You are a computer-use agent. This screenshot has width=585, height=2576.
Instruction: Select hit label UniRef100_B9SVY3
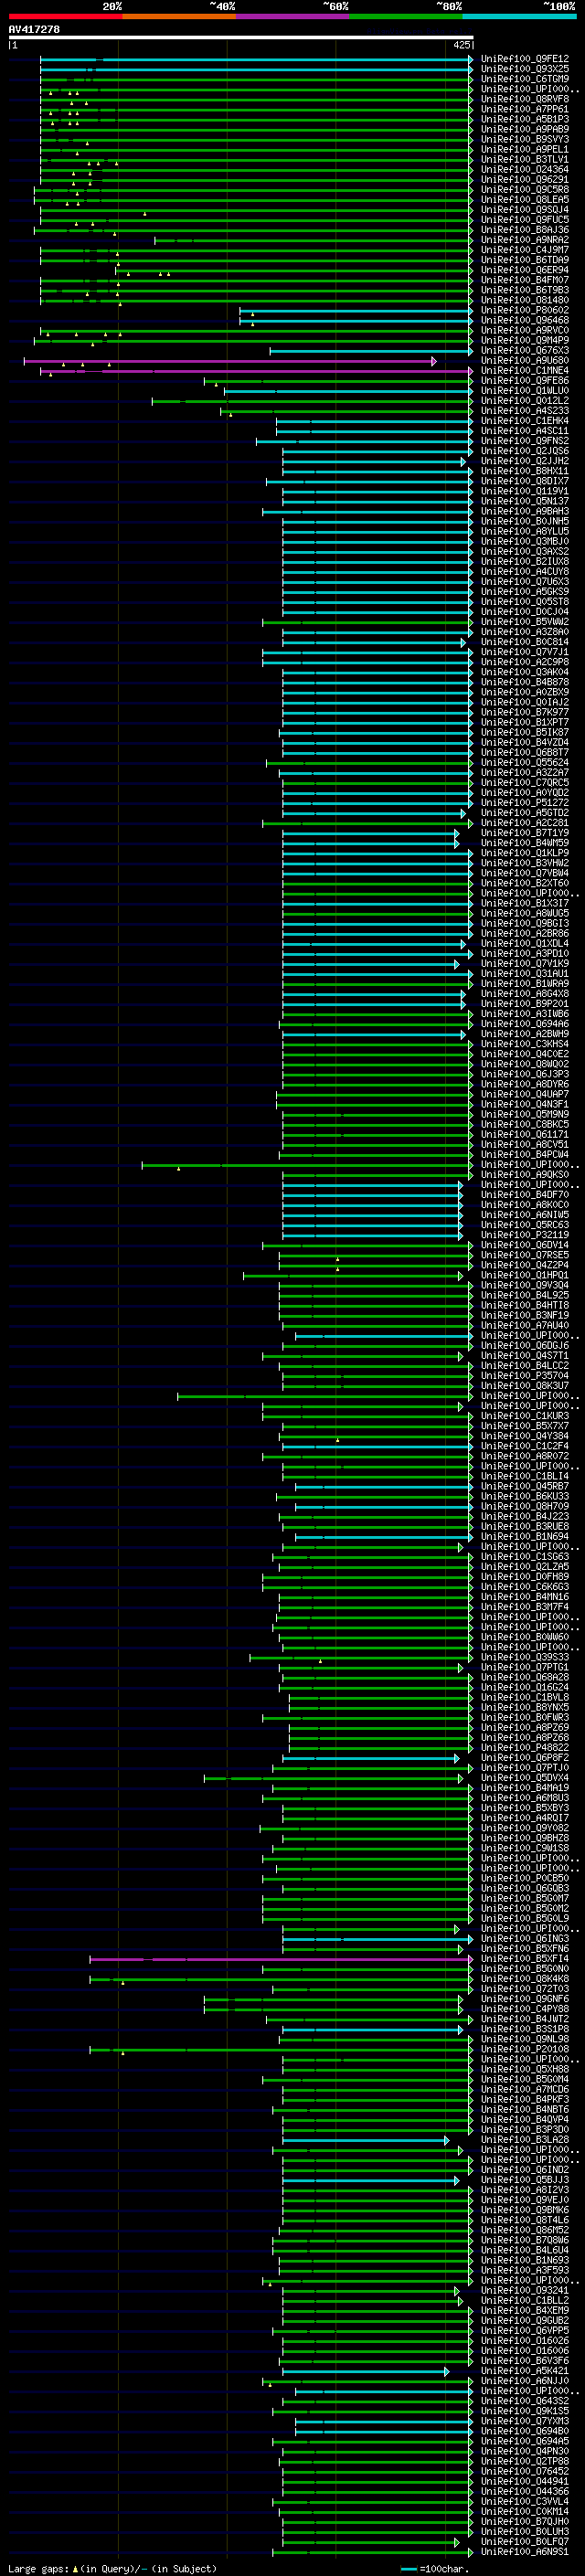tap(525, 139)
